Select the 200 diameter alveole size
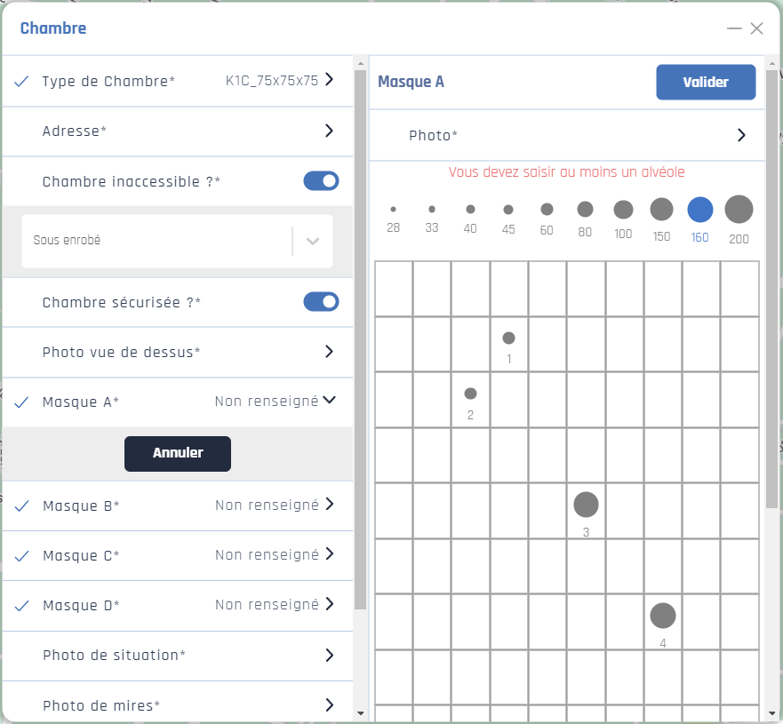This screenshot has height=724, width=783. [739, 210]
